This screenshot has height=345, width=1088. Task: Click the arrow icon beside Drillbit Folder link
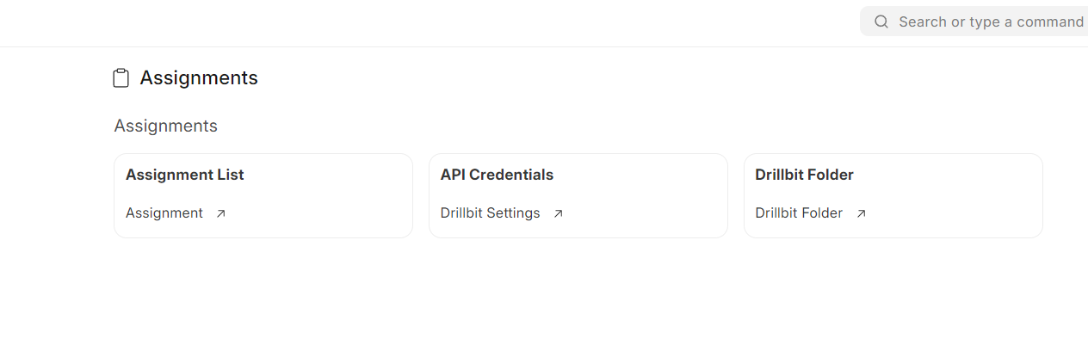[862, 213]
